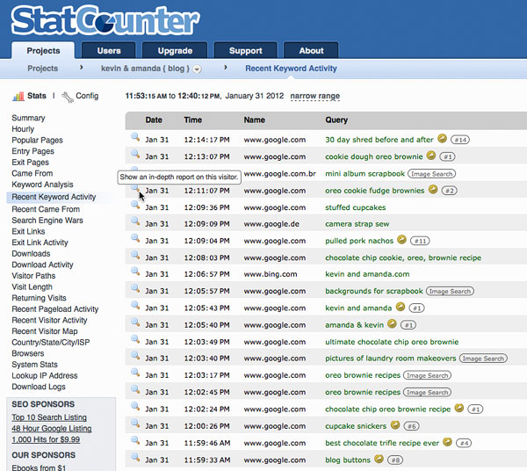Screen dimensions: 527x471
Task: Open Keyword Analysis in sidebar
Action: [x=42, y=185]
